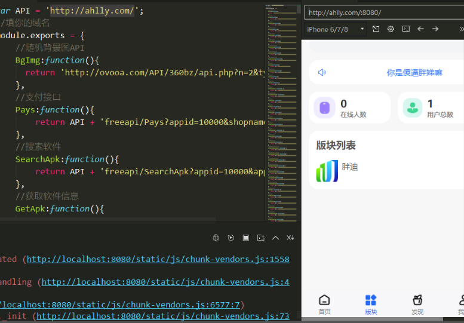Viewport: 464px width, 323px height.
Task: Collapse console panel with the up chevron
Action: 275,238
